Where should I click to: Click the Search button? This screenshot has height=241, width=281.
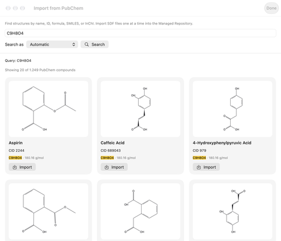pyautogui.click(x=95, y=44)
